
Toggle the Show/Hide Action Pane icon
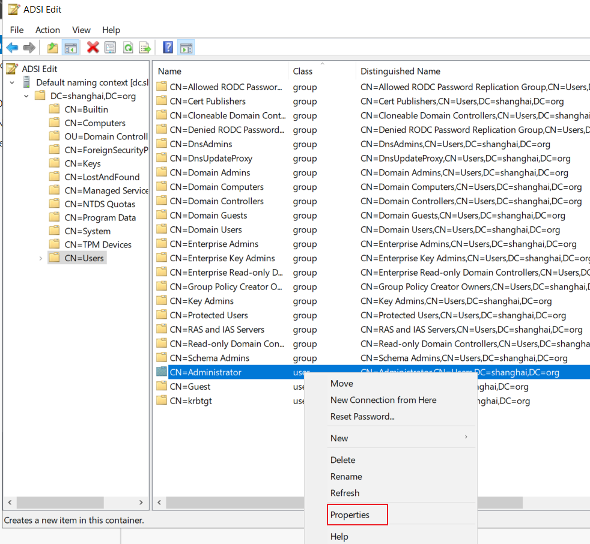click(186, 48)
